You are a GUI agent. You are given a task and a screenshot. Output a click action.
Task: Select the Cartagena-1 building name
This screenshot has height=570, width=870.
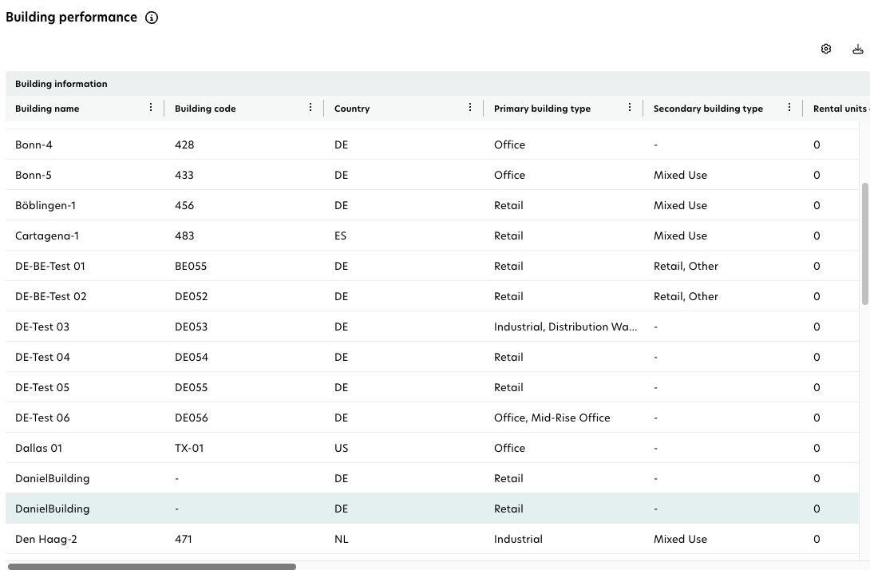point(47,236)
